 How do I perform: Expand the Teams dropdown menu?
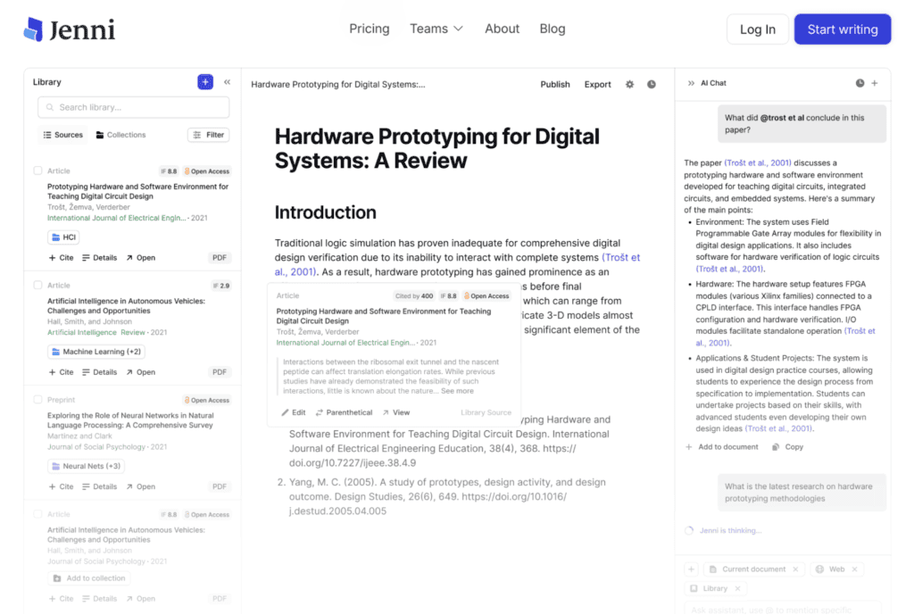436,29
